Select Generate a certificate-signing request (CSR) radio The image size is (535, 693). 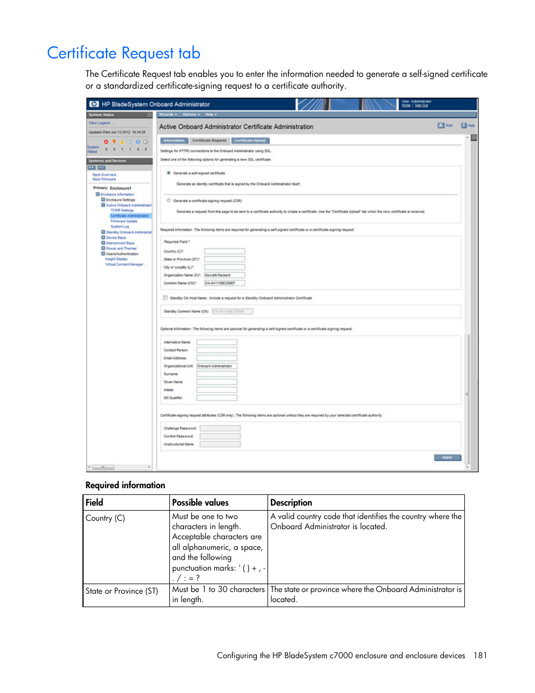pos(169,200)
